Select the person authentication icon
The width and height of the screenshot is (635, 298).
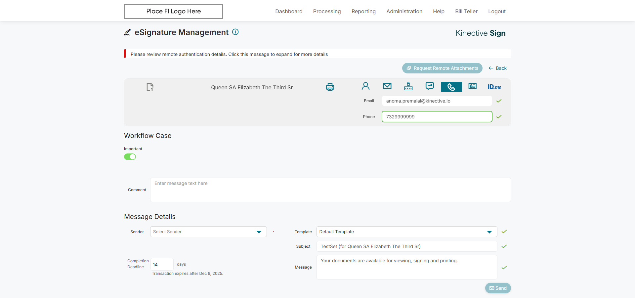click(x=365, y=86)
